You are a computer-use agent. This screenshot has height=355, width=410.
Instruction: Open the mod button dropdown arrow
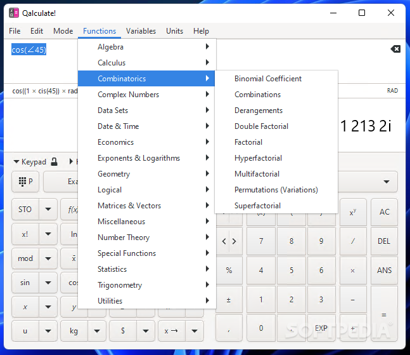[x=48, y=258]
